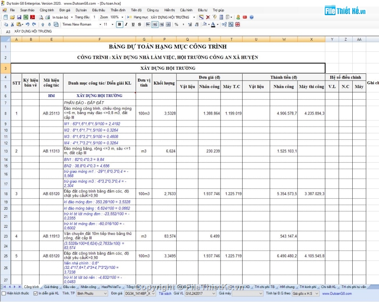Open font color A swatch
This screenshot has width=379, height=302.
coord(213,24)
